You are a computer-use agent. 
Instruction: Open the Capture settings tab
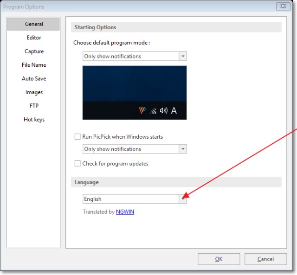click(x=34, y=51)
